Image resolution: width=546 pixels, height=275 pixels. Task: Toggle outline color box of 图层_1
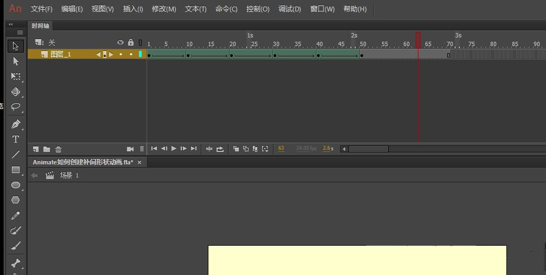pyautogui.click(x=140, y=54)
